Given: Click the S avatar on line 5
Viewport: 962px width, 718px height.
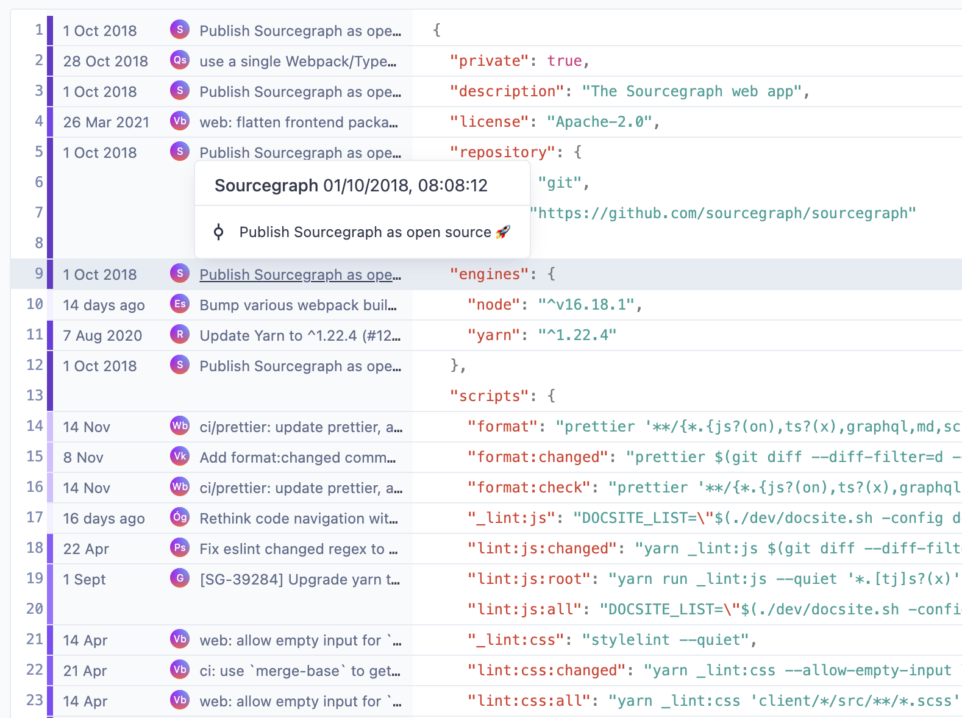Looking at the screenshot, I should pos(180,151).
